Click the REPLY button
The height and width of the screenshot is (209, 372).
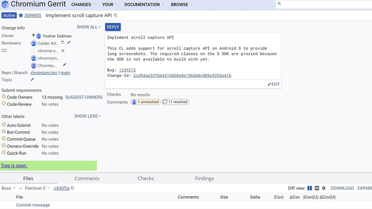point(113,27)
